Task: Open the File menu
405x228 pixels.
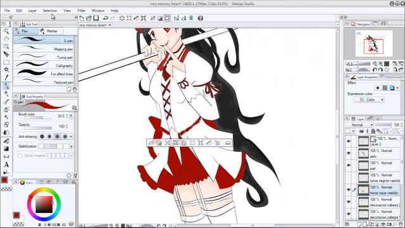Action: (7, 11)
